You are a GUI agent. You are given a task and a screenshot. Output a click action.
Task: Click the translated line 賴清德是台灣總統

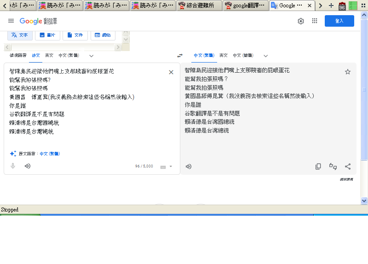(207, 131)
